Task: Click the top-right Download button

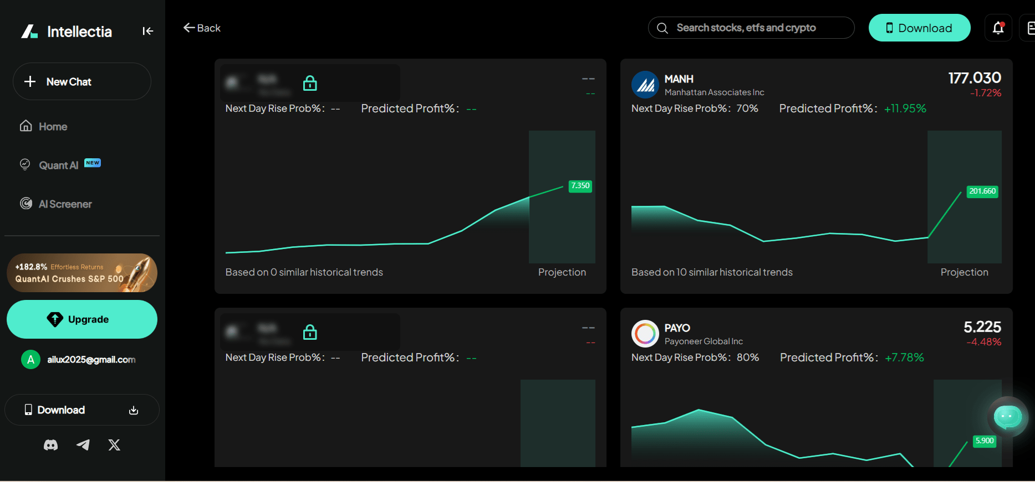Action: click(920, 28)
